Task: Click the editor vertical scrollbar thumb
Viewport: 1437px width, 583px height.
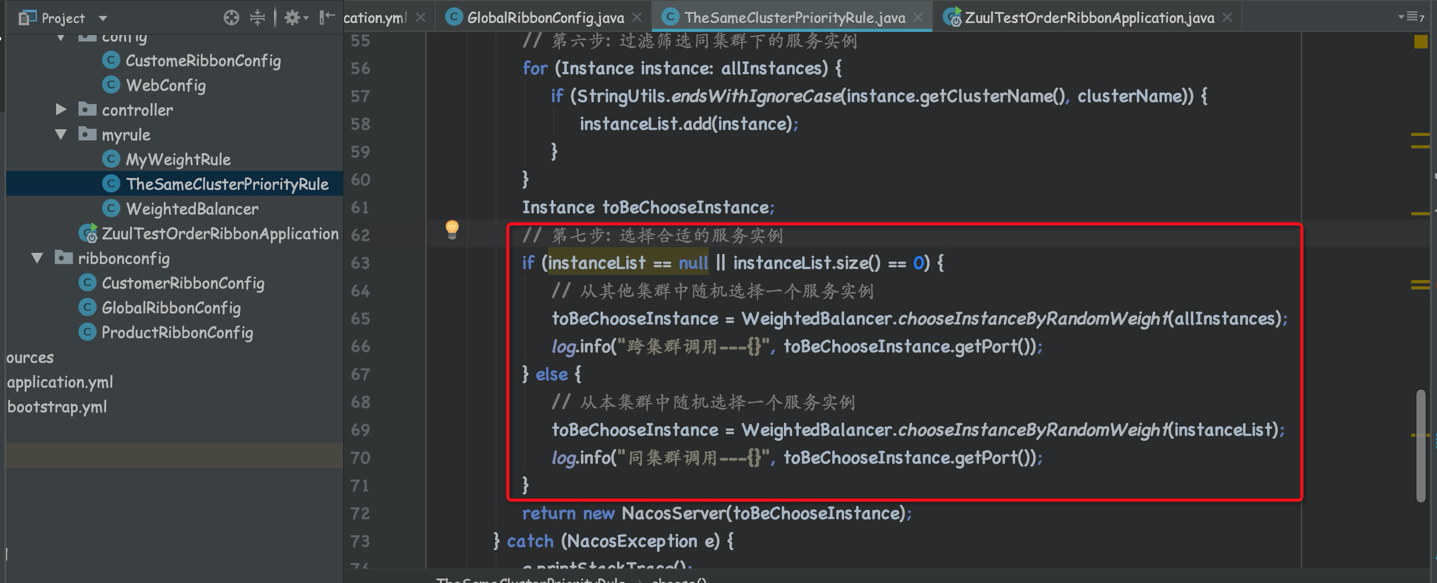Action: (x=1421, y=447)
